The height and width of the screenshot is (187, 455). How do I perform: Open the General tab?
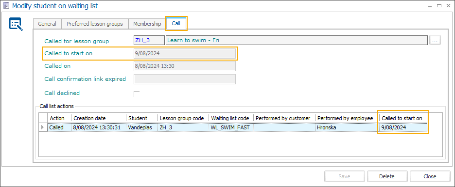(47, 24)
